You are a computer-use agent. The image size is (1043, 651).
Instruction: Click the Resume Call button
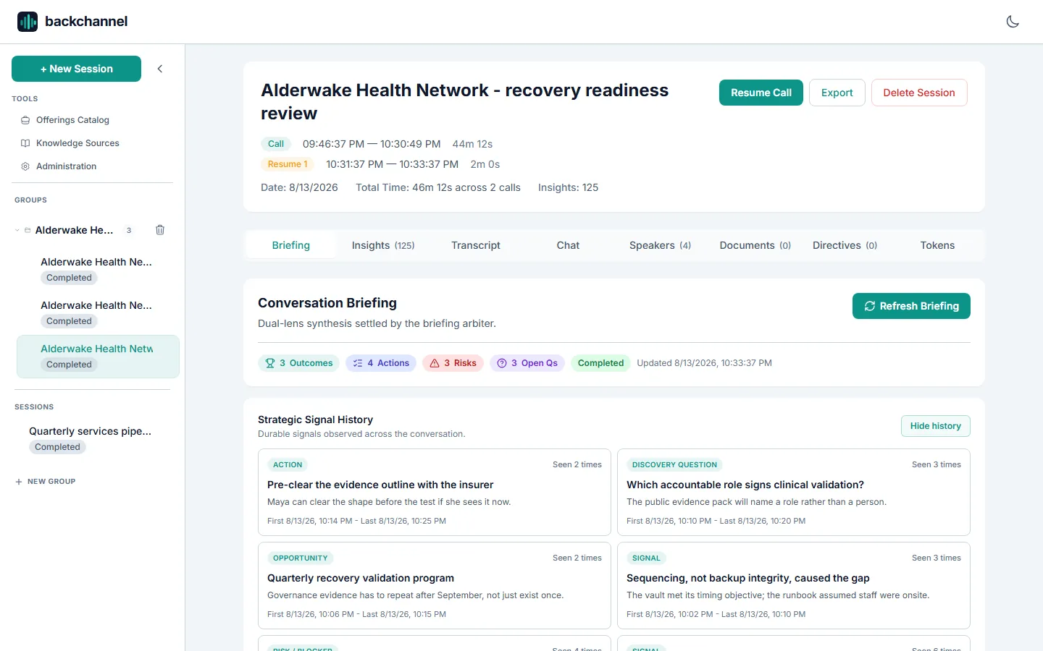pyautogui.click(x=761, y=93)
